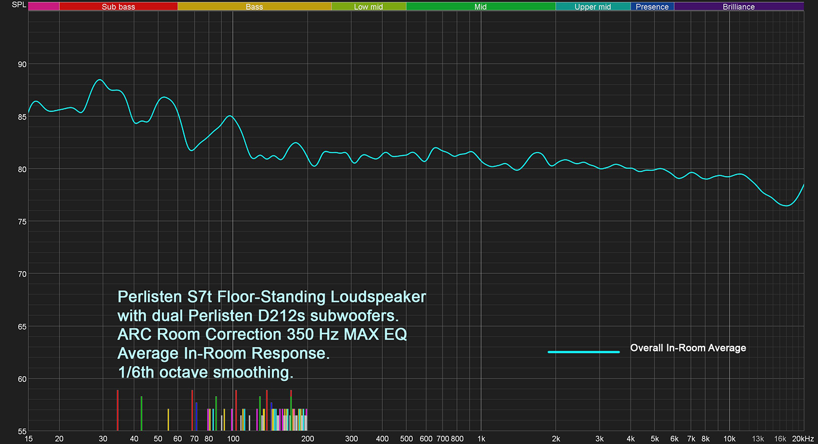Click the Perlisten S7t title text line
818x444 pixels.
[272, 297]
